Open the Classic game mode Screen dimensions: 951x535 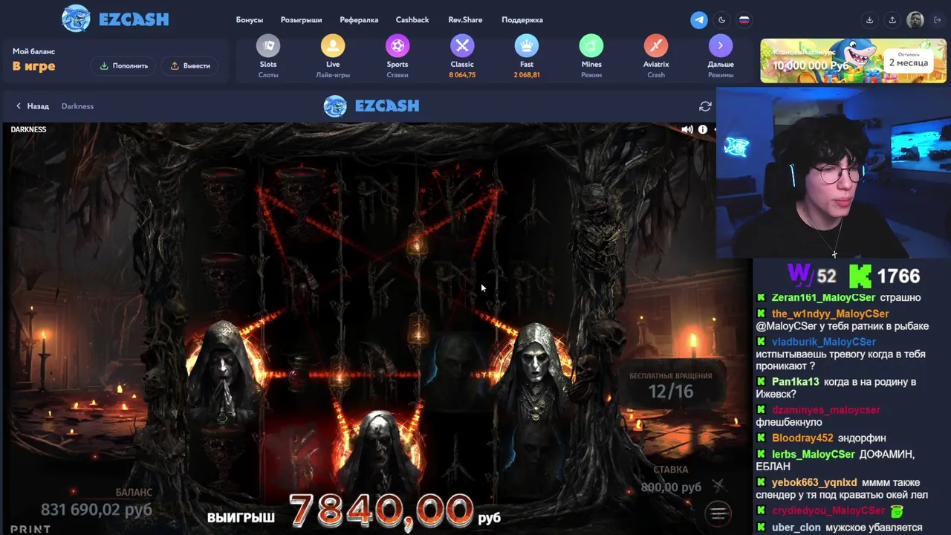tap(462, 46)
